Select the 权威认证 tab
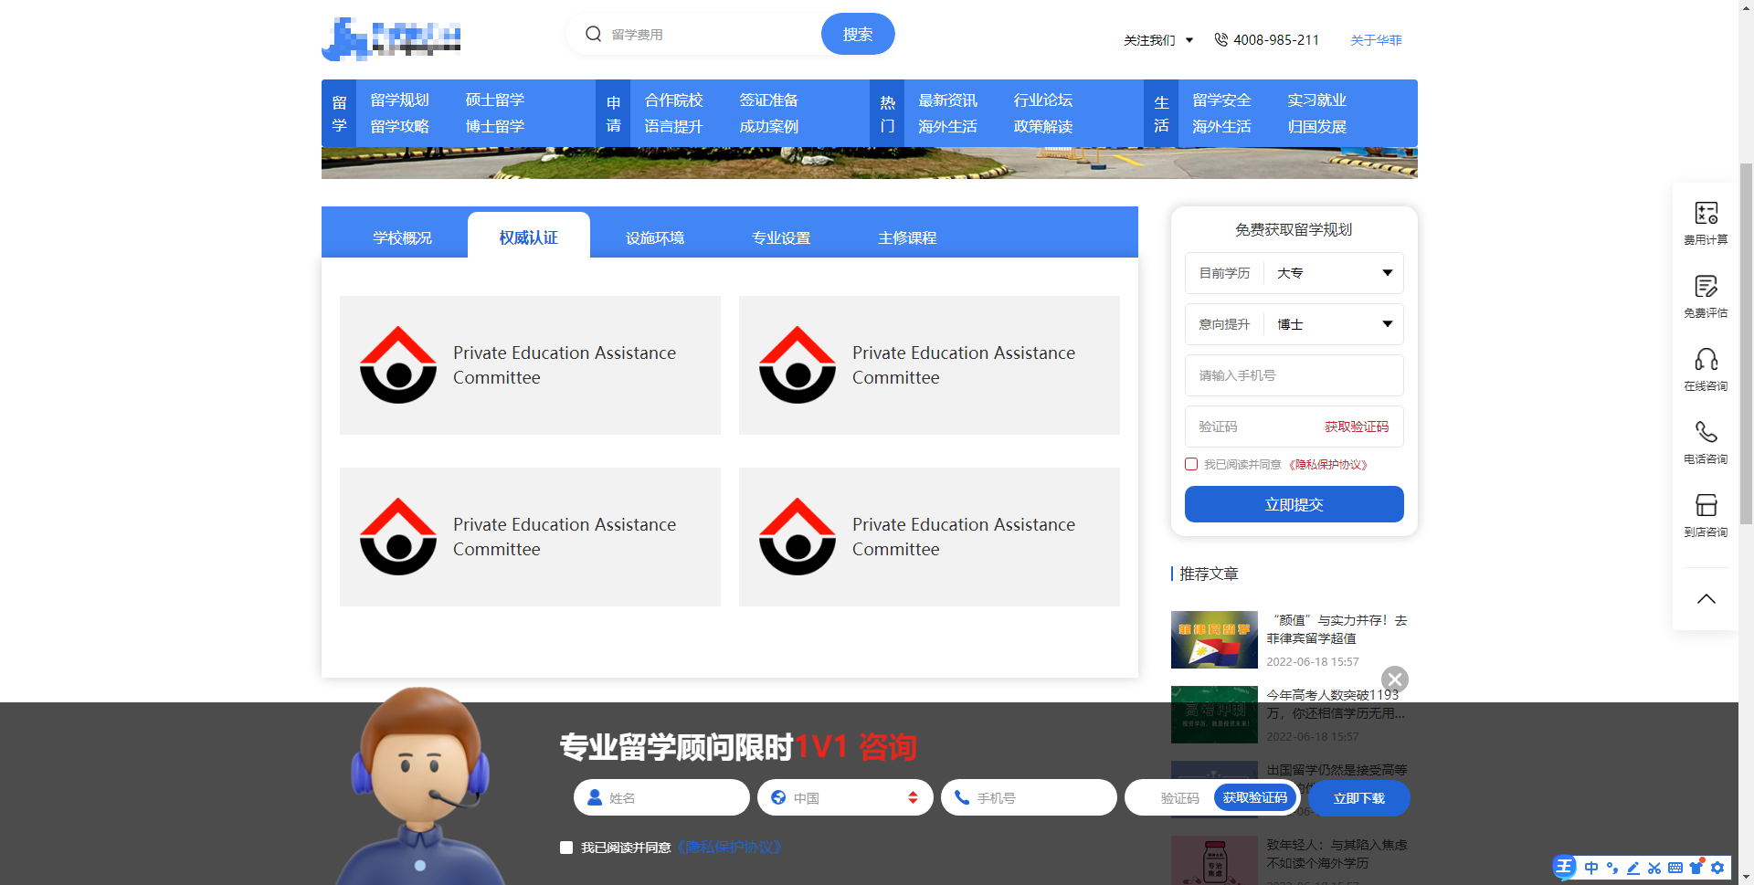This screenshot has width=1754, height=885. click(528, 237)
